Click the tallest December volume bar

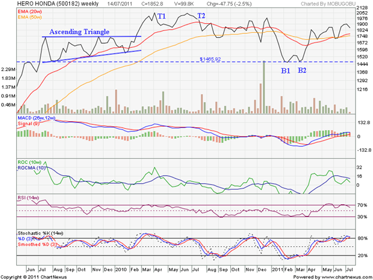tap(264, 87)
